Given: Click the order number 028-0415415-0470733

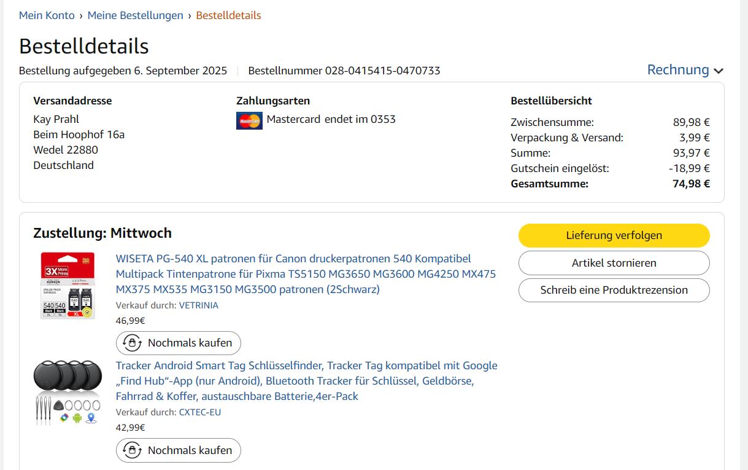Looking at the screenshot, I should coord(382,71).
